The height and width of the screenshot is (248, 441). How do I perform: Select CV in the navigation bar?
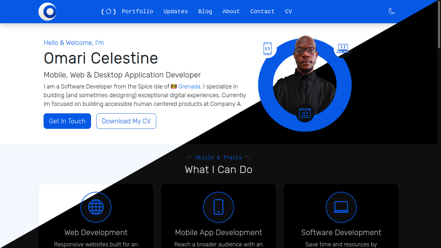pyautogui.click(x=288, y=11)
